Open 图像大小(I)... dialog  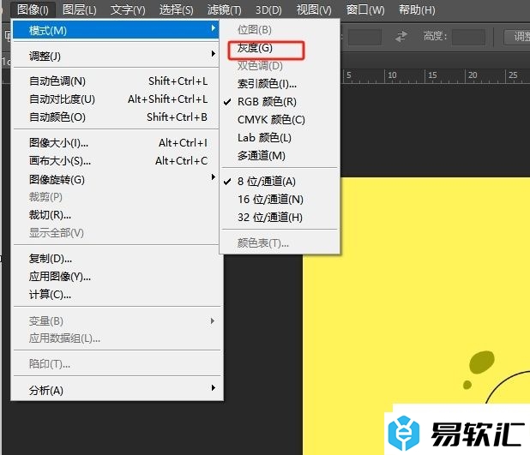[116, 143]
